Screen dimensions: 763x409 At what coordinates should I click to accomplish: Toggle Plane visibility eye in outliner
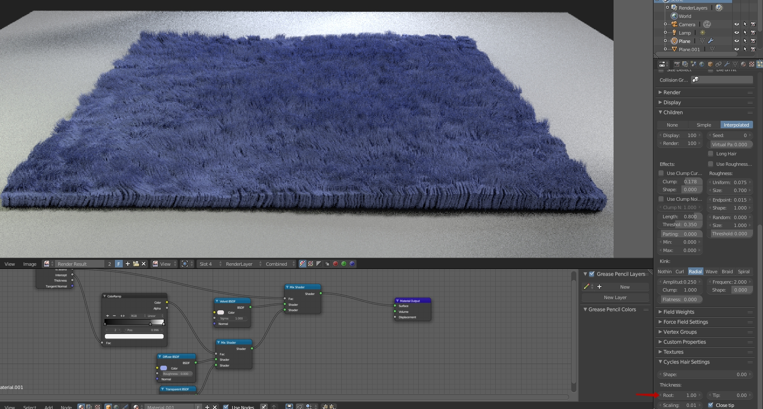pos(736,41)
